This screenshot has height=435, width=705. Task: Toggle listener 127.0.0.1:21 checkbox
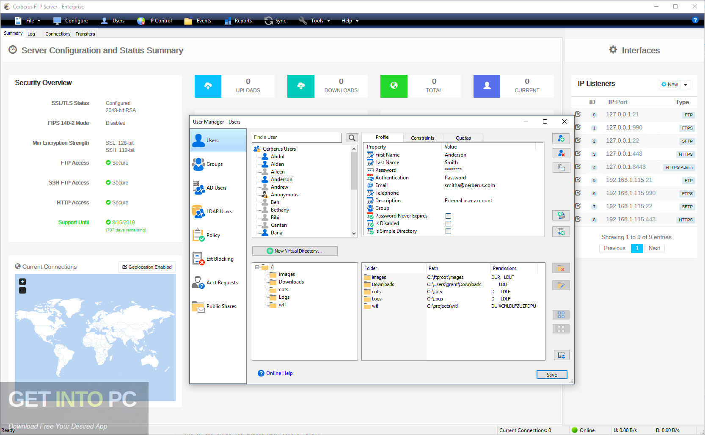pos(578,114)
